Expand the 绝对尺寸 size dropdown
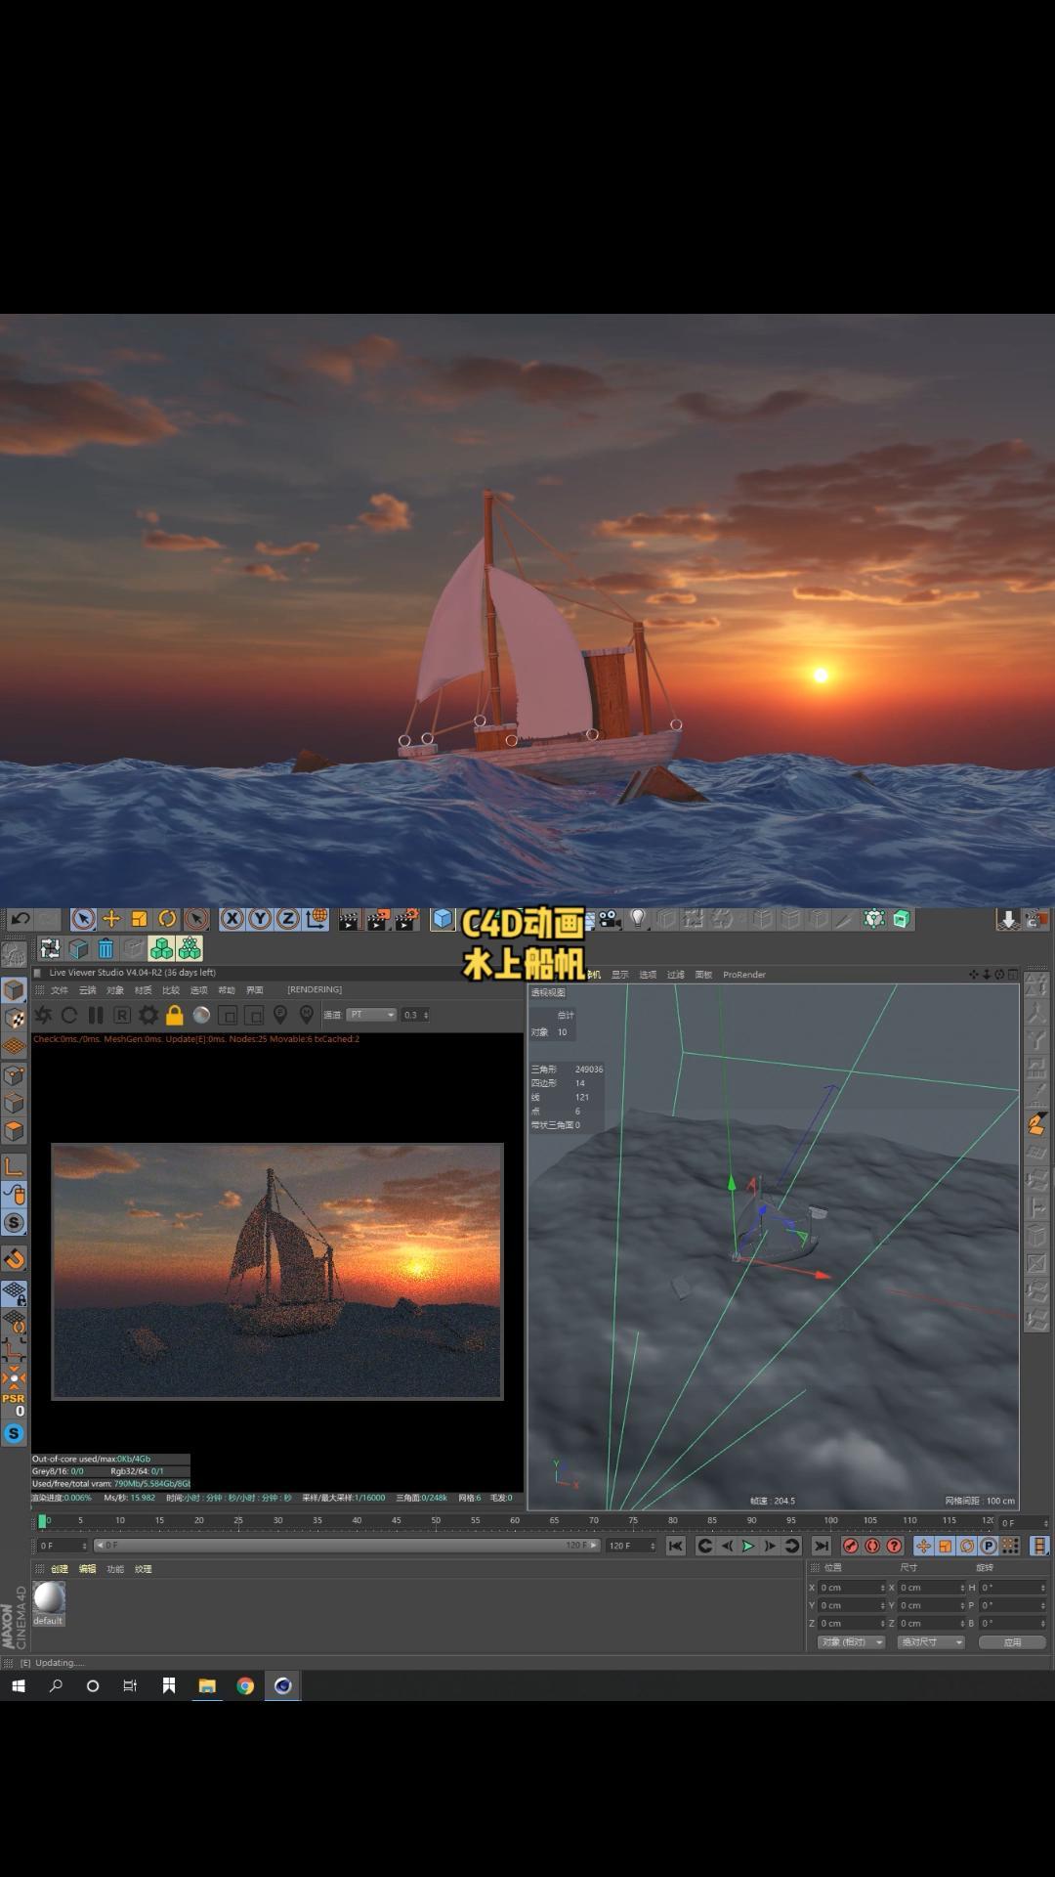This screenshot has width=1055, height=1877. tap(931, 1642)
